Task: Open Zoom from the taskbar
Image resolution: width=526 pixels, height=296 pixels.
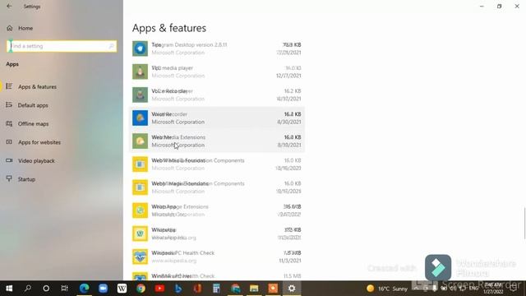Action: coord(103,289)
